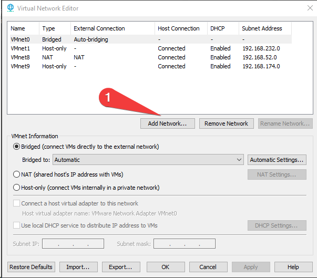Select the VMnet1 row
Viewport: 317px width, 278px height.
tap(150, 48)
